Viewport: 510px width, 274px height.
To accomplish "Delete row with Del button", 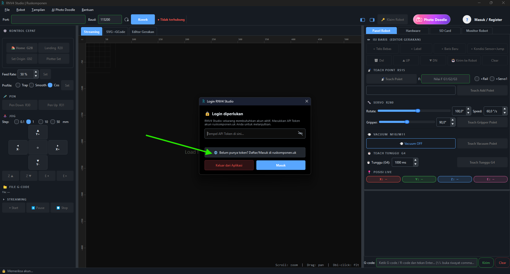I will tap(379, 61).
